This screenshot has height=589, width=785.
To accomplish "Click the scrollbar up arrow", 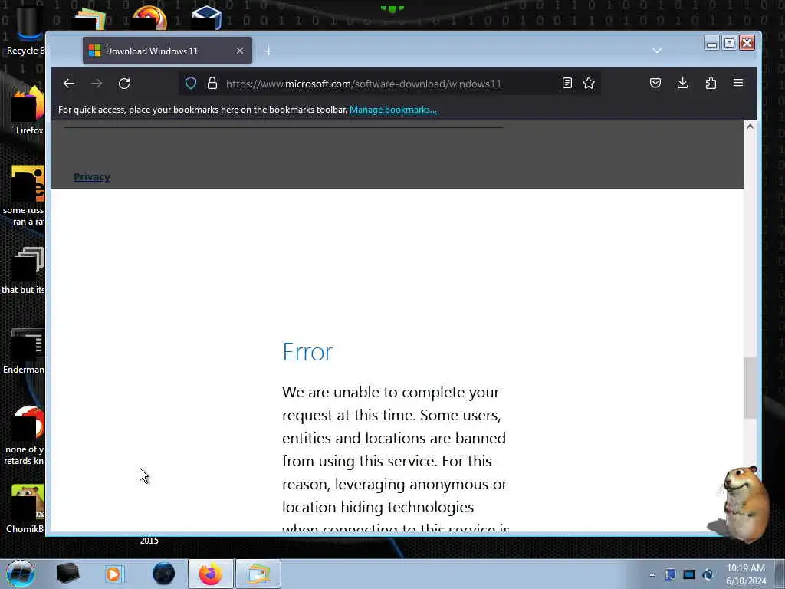I will (x=750, y=127).
